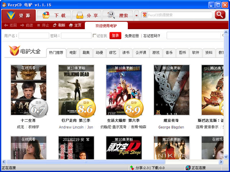Click the 电驴大全 logo

point(25,51)
